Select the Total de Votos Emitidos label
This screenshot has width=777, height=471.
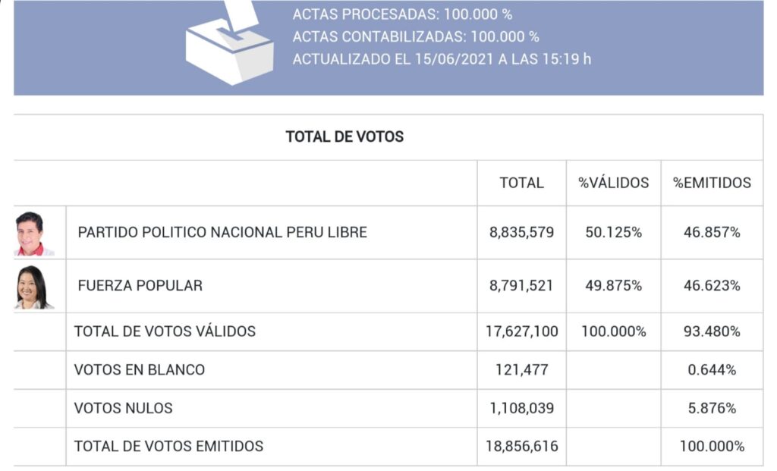[x=168, y=446]
